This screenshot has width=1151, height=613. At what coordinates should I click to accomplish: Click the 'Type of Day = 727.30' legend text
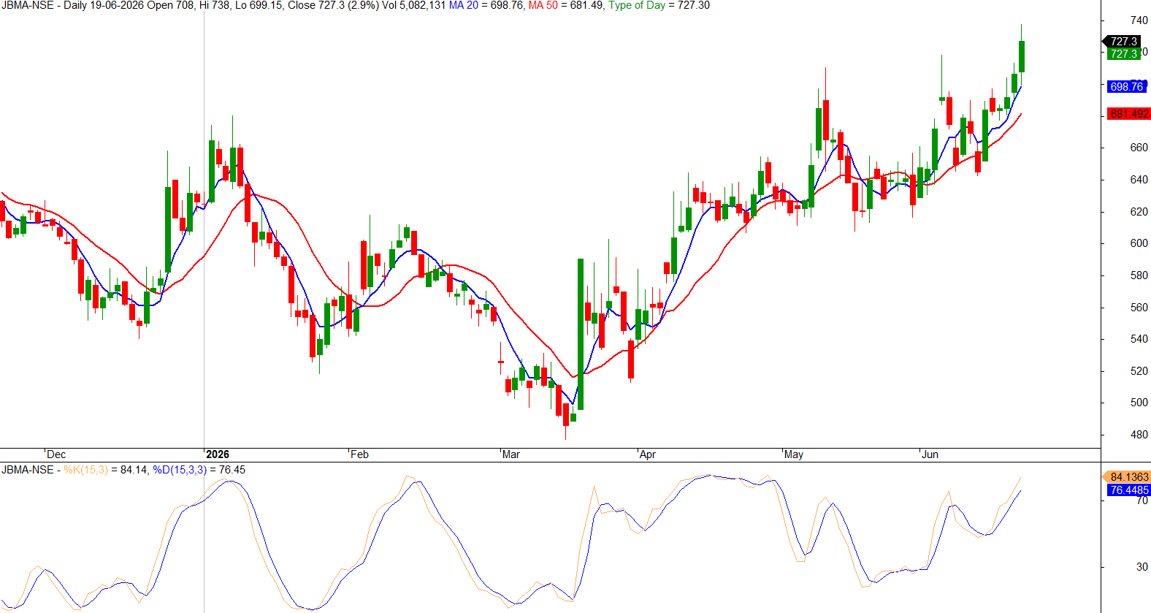click(x=659, y=5)
